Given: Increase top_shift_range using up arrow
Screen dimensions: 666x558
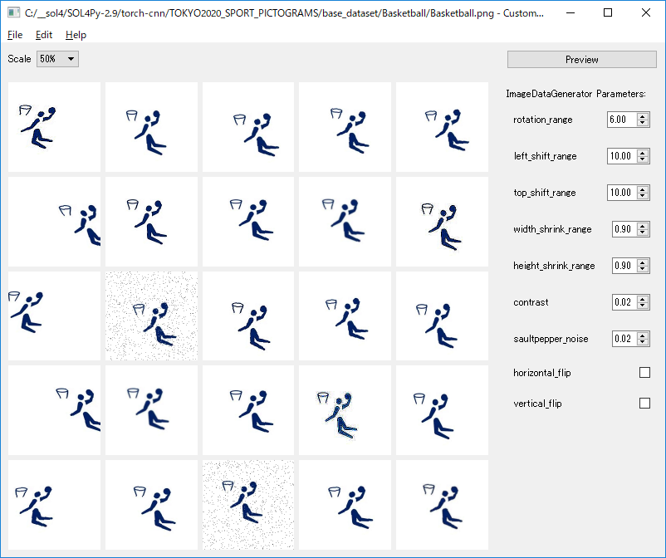Looking at the screenshot, I should pos(643,189).
